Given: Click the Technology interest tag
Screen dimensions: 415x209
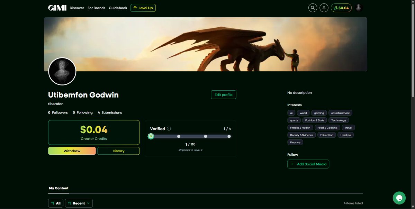Looking at the screenshot, I should (x=339, y=120).
